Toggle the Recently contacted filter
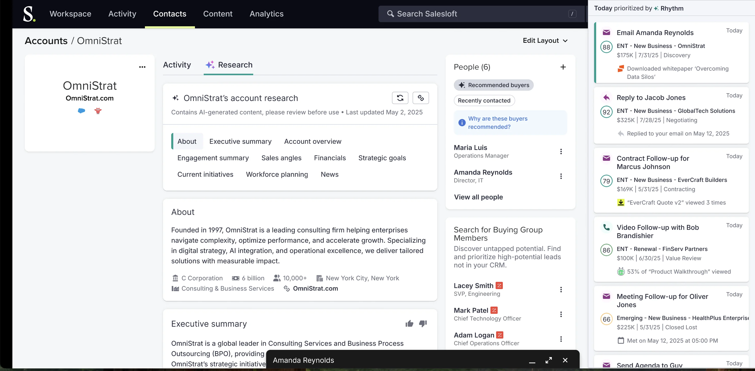Image resolution: width=755 pixels, height=371 pixels. click(484, 100)
